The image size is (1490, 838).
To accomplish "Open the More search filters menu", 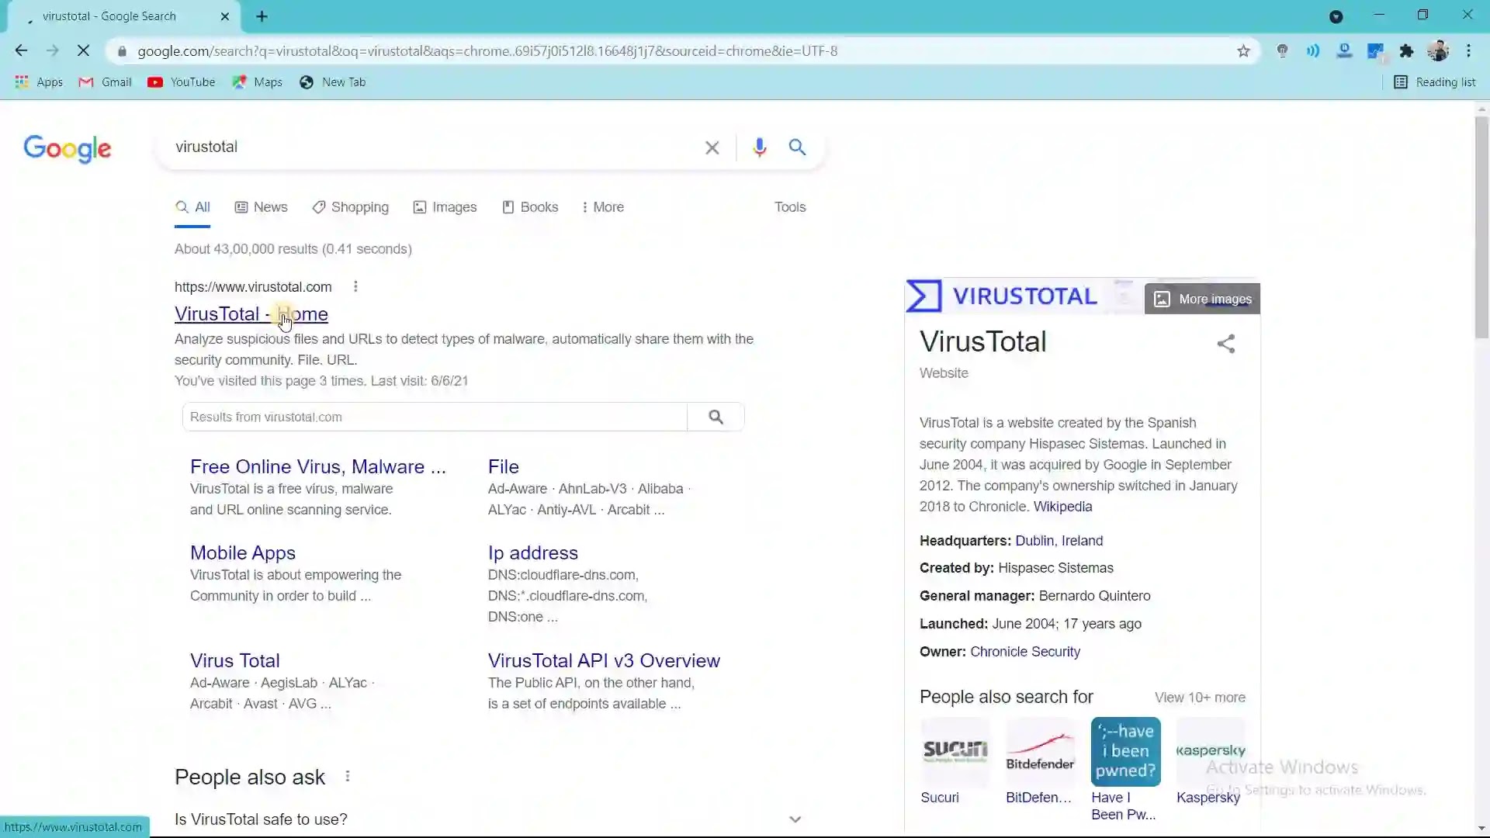I will pyautogui.click(x=602, y=207).
